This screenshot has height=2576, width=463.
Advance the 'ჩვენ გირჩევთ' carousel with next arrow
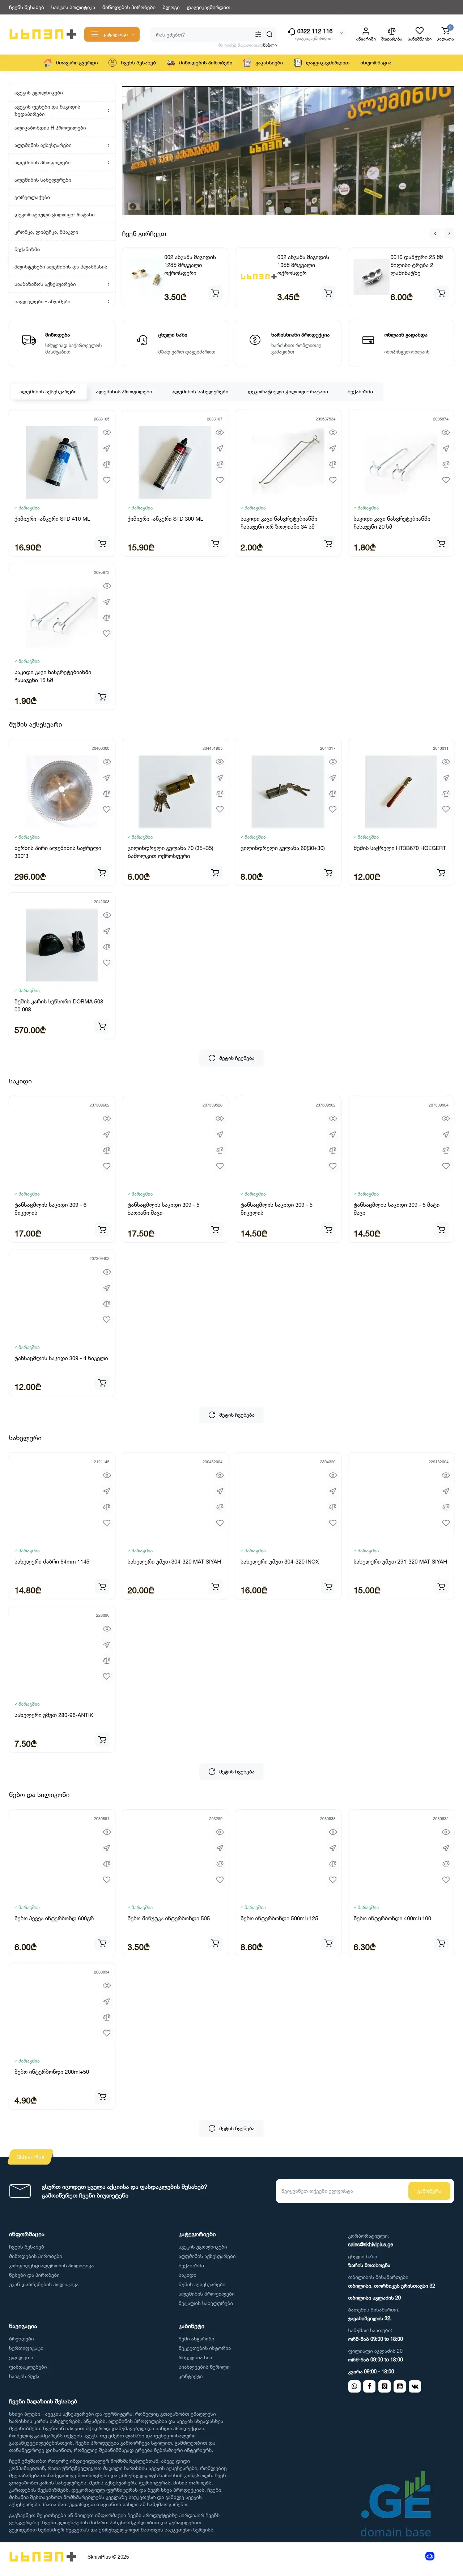pyautogui.click(x=449, y=233)
